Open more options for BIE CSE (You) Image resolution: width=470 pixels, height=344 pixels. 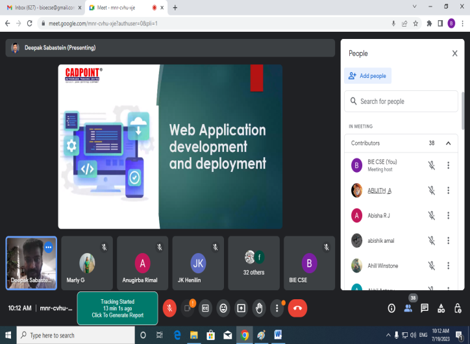click(448, 165)
